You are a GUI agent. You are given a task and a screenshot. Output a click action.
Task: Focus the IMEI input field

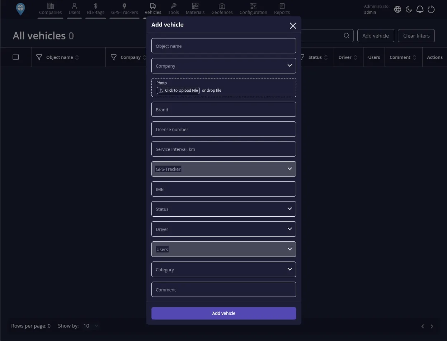(223, 189)
